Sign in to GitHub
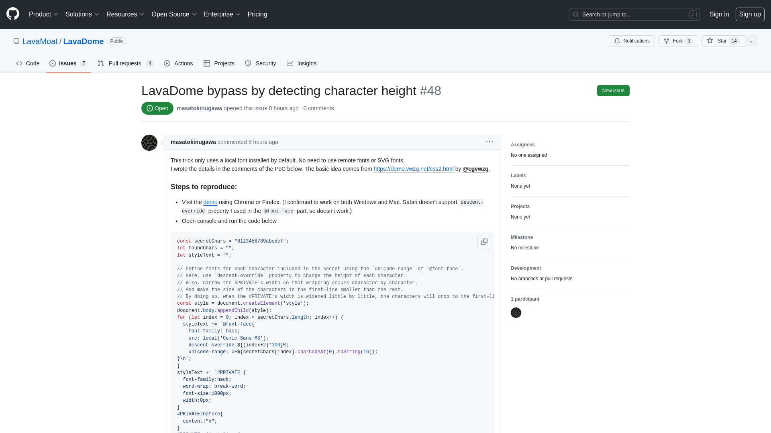 (x=719, y=14)
